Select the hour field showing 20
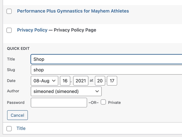The height and width of the screenshot is (137, 182). tap(100, 81)
